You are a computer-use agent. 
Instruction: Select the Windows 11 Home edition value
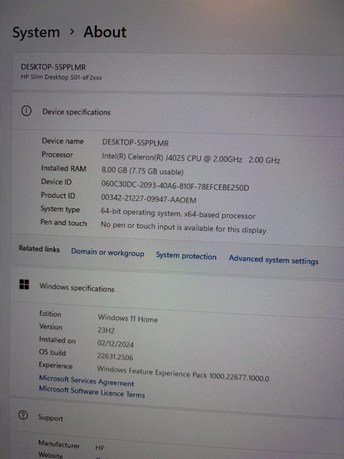point(128,318)
